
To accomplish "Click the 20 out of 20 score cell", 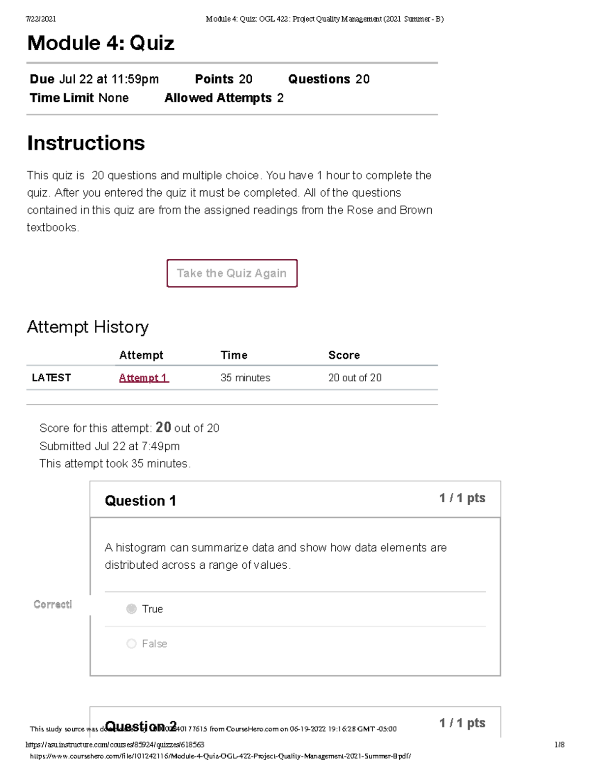I will pyautogui.click(x=355, y=378).
